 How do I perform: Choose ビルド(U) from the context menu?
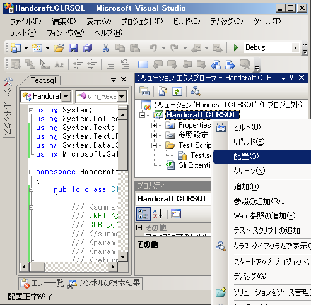[262, 128]
